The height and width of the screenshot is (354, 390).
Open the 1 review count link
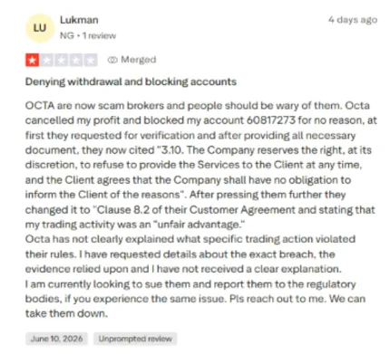(99, 35)
